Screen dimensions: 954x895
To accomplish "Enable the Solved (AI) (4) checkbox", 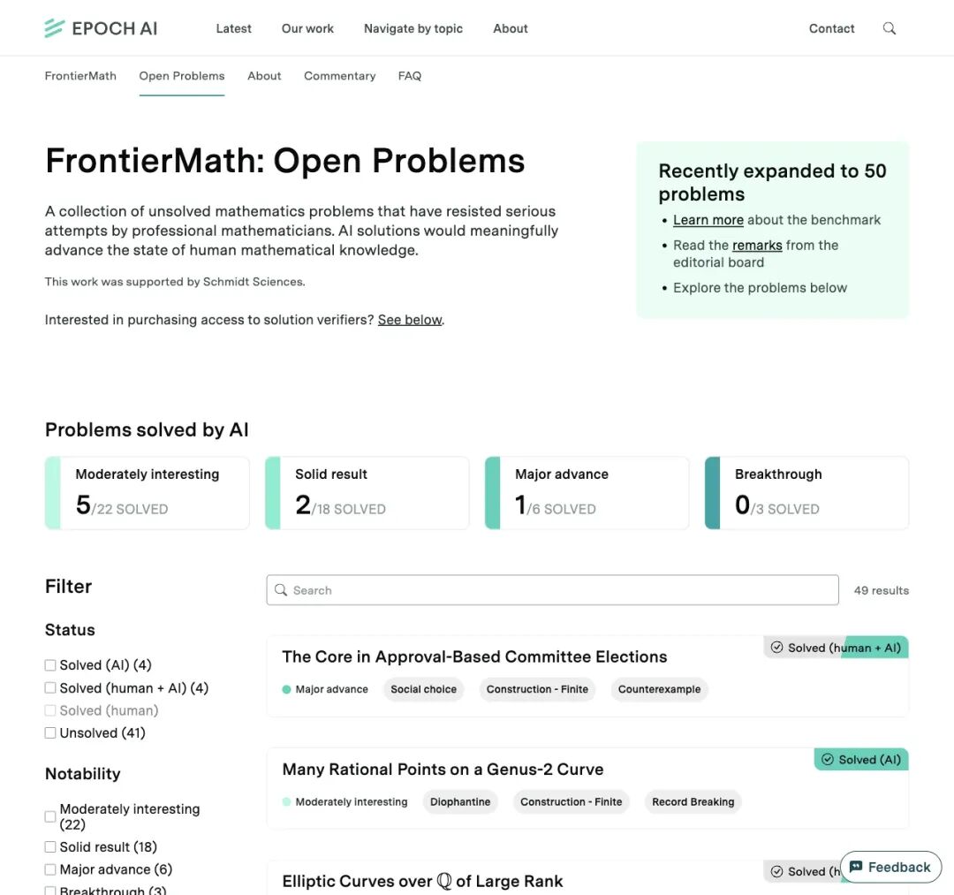I will [49, 665].
